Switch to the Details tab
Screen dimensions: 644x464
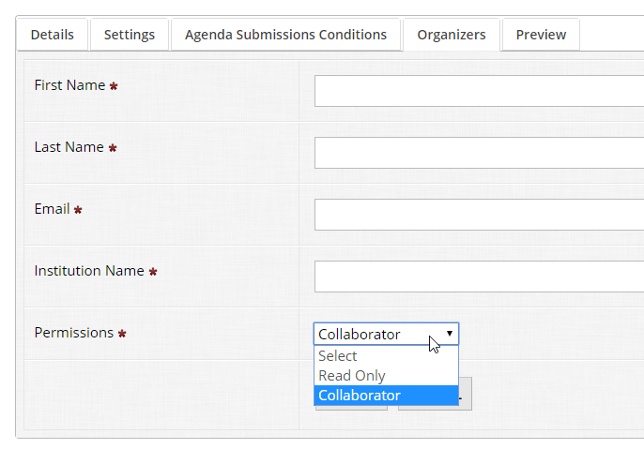(52, 35)
